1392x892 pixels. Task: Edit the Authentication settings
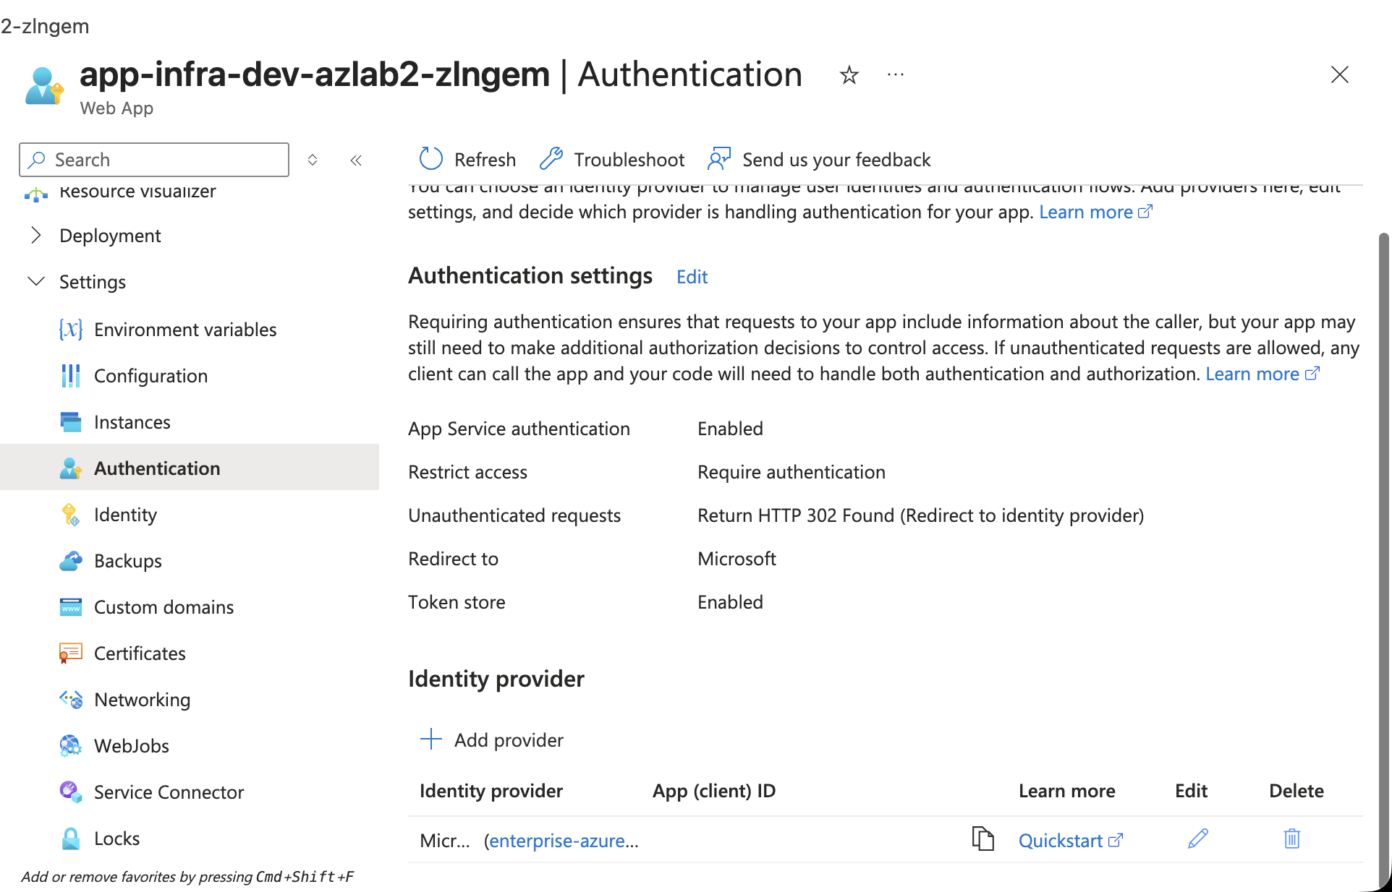[692, 277]
